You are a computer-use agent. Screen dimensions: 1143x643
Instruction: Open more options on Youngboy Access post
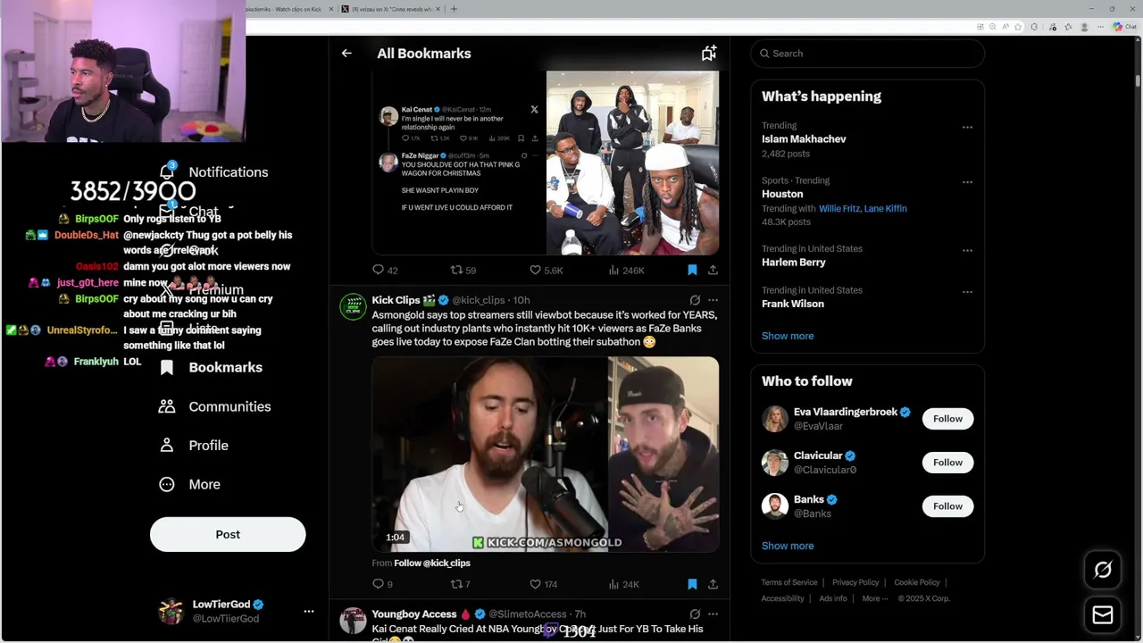(713, 614)
